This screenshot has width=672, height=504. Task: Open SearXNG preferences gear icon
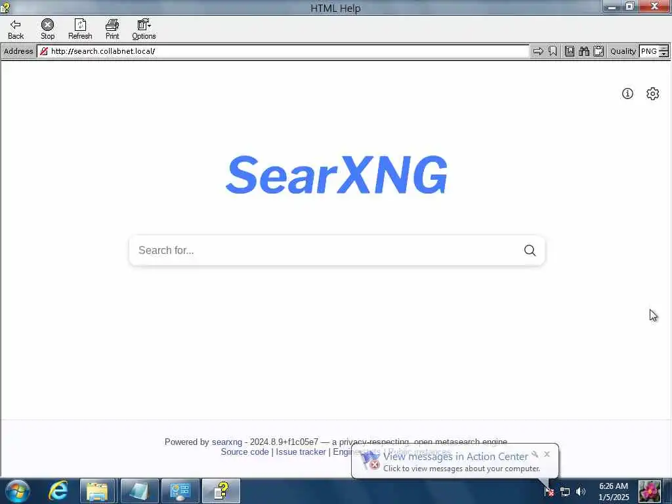(x=653, y=93)
